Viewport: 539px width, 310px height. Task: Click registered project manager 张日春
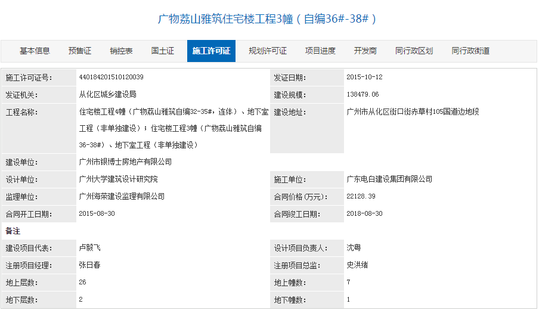(x=89, y=265)
